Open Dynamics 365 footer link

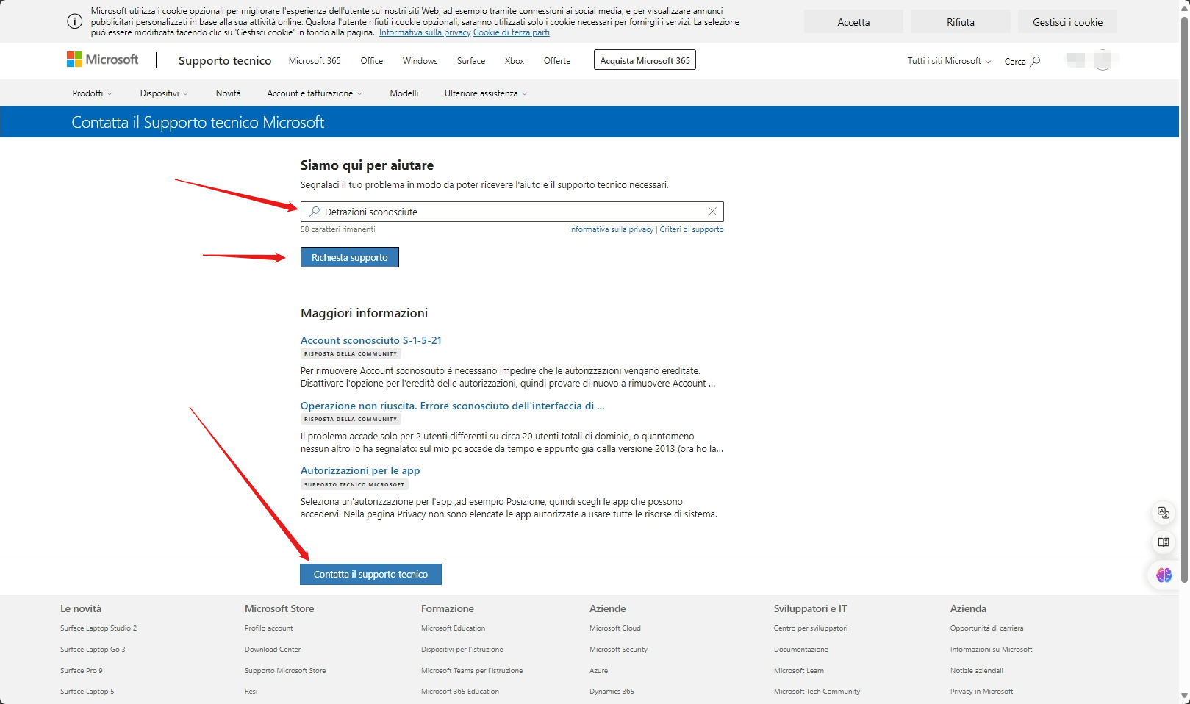point(612,692)
